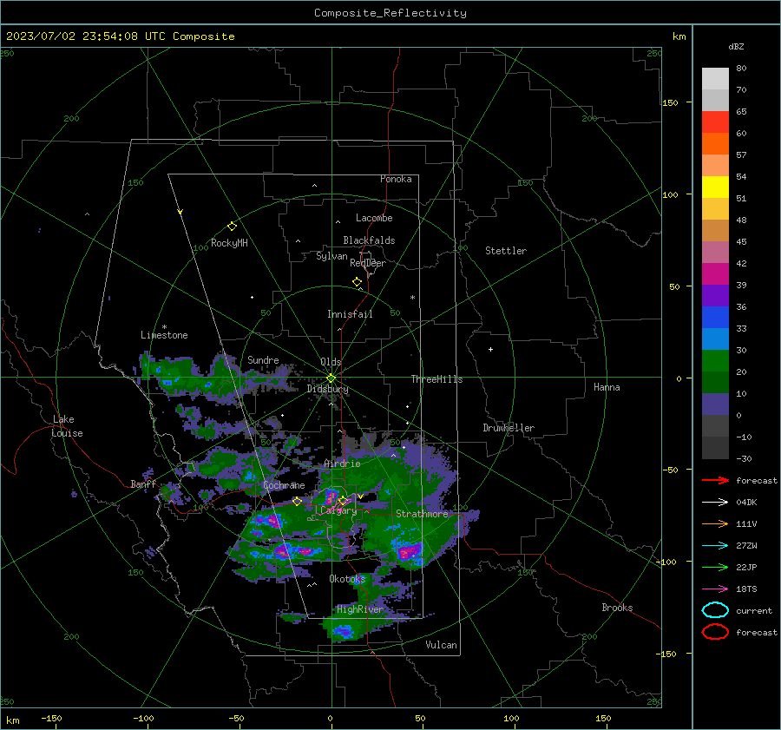Click the green 22JP arrow icon
The image size is (781, 730).
point(715,567)
